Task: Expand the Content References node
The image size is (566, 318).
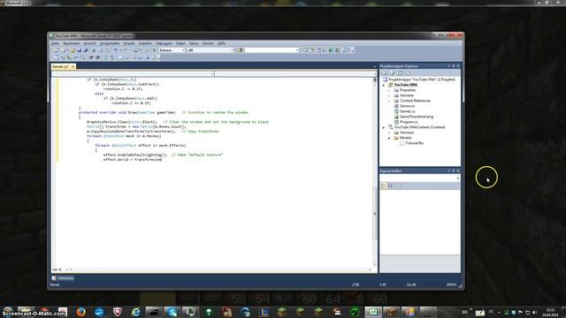Action: [389, 101]
